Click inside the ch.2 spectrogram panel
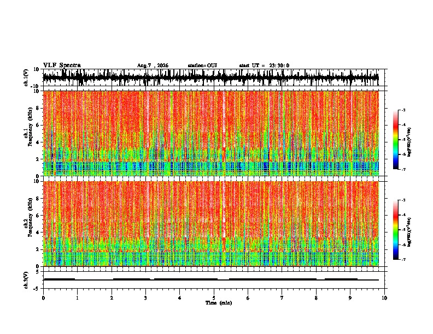Viewport: 433px width, 334px height. [211, 224]
